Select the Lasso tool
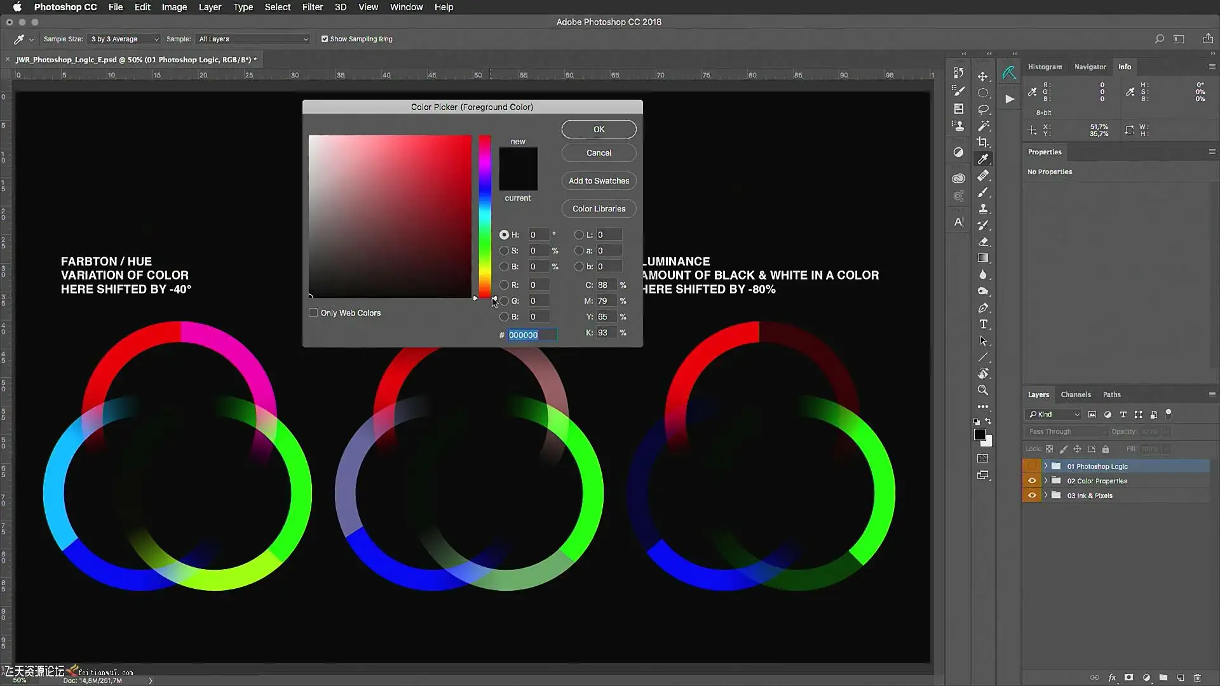 [x=983, y=109]
